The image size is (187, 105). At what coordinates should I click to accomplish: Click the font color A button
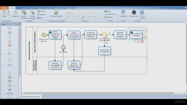[83, 17]
